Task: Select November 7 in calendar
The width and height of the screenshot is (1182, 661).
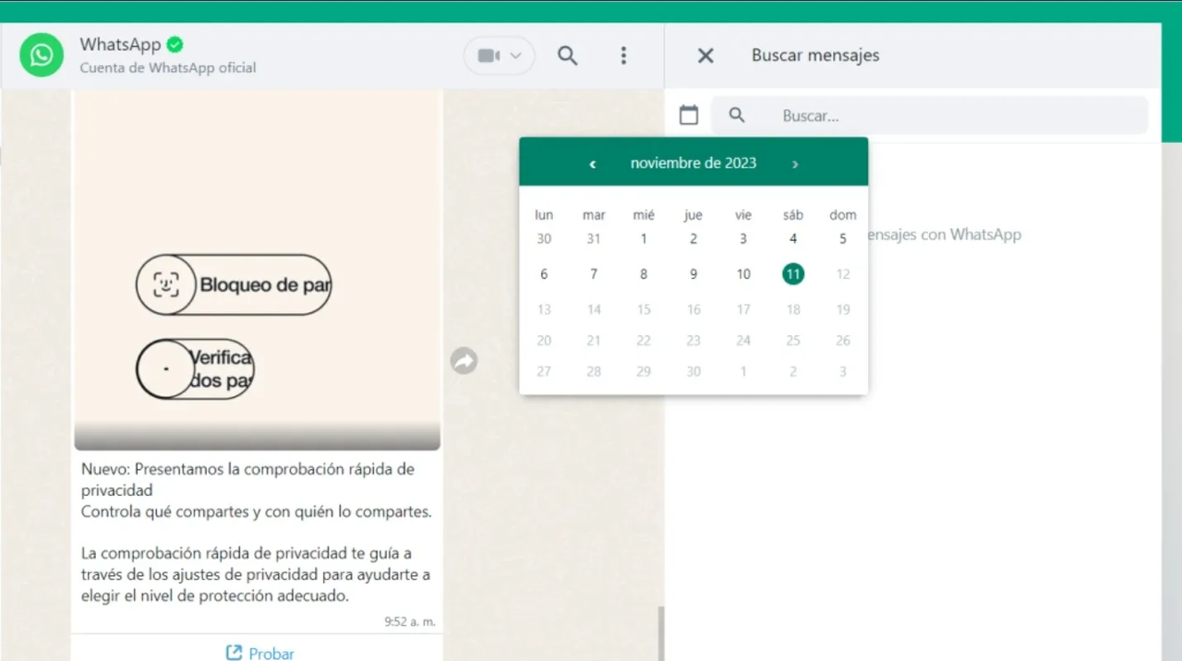Action: pos(594,273)
